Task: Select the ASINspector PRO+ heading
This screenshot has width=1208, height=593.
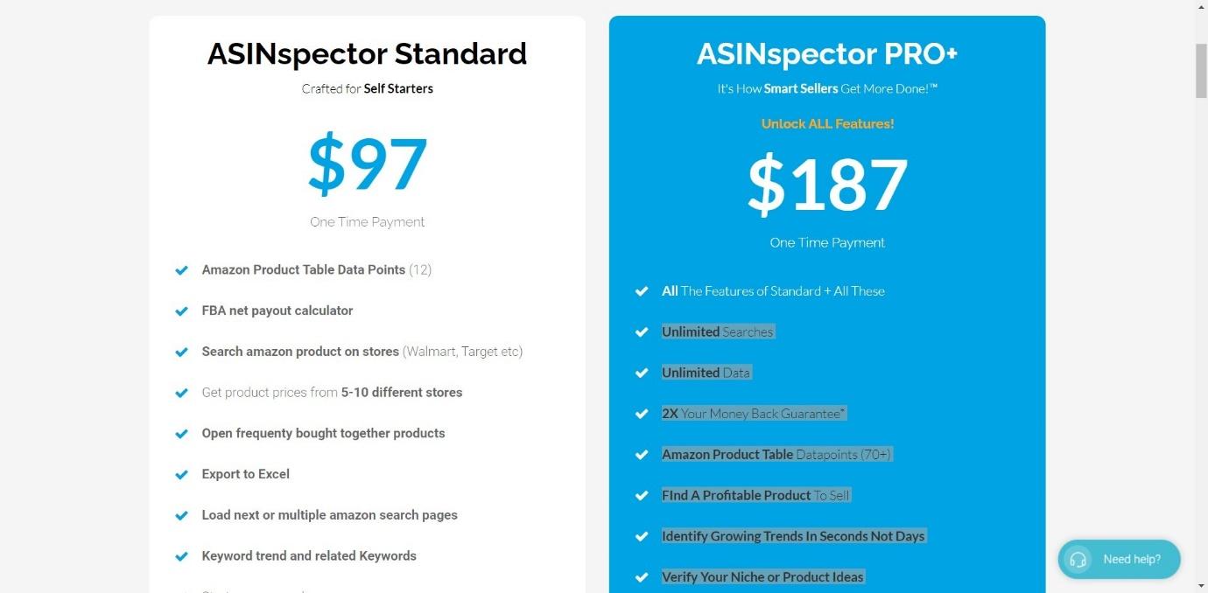Action: (x=827, y=54)
